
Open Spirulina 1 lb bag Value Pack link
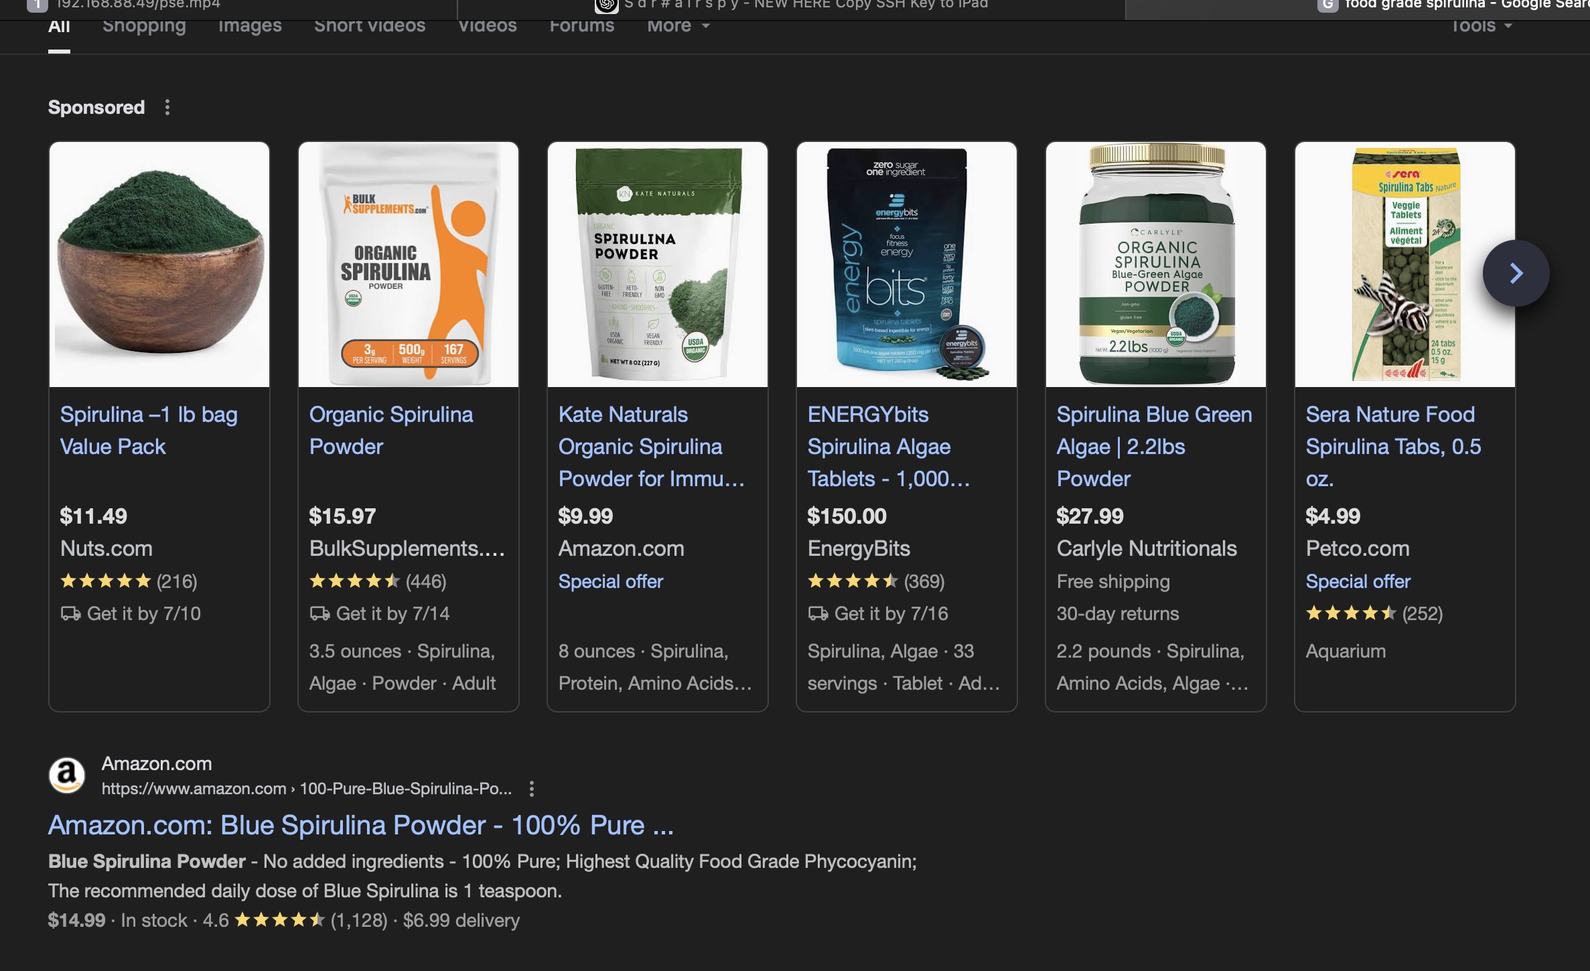click(x=149, y=431)
